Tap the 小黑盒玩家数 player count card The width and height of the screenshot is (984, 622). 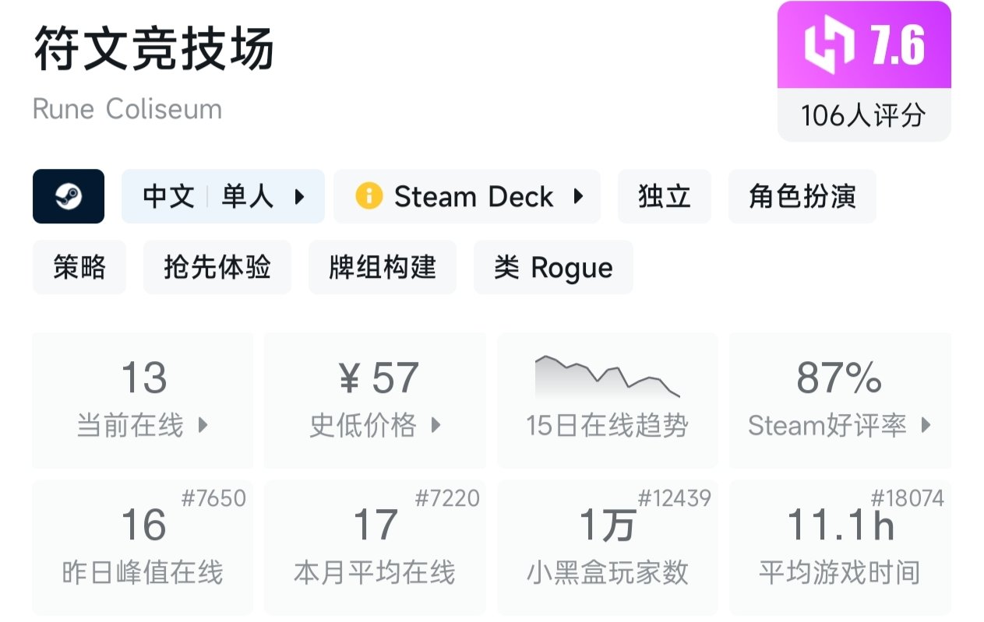[x=607, y=547]
